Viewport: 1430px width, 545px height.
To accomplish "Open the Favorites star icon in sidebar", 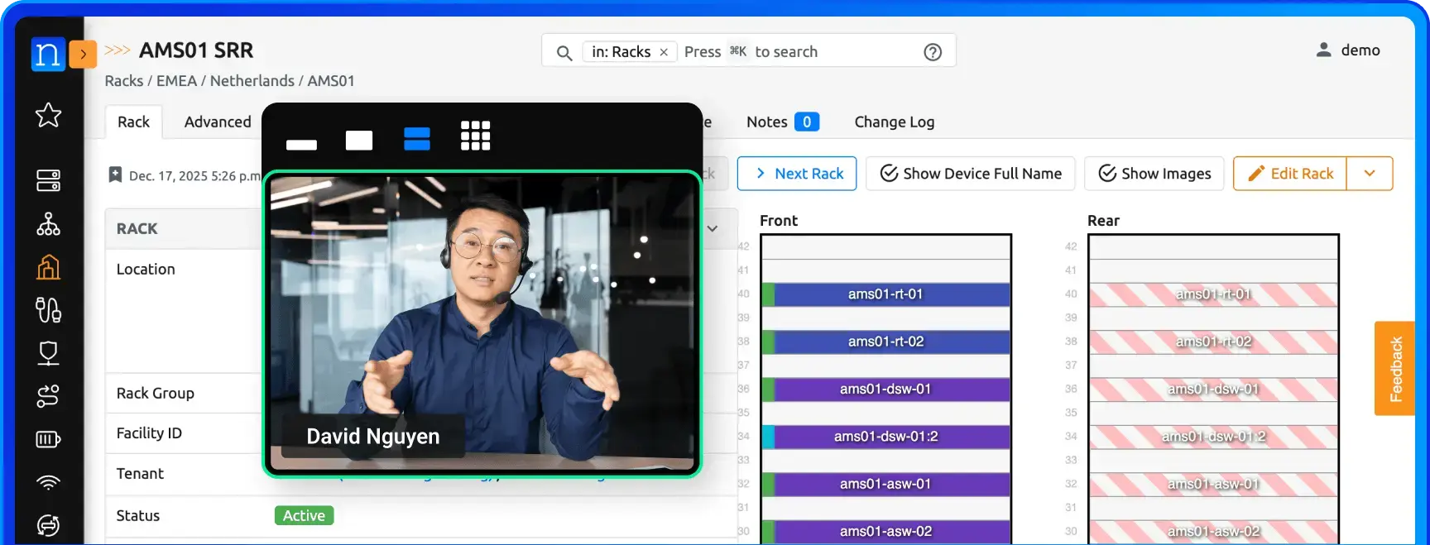I will 48,115.
